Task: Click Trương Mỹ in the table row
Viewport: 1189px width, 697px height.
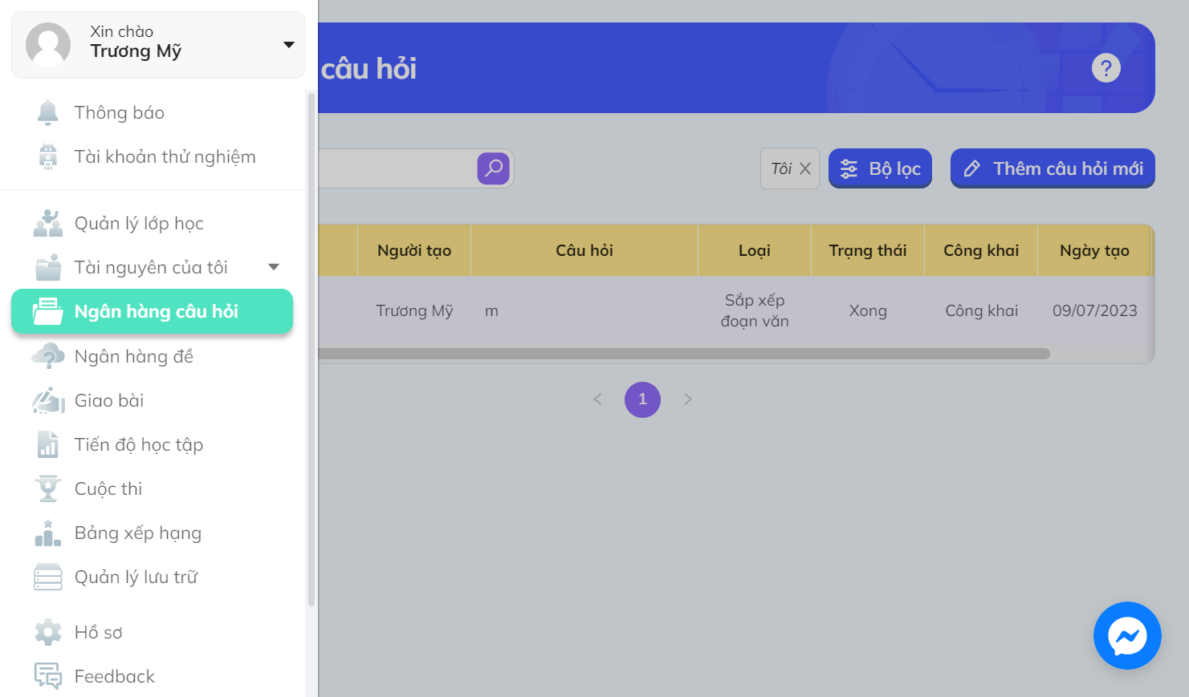Action: pyautogui.click(x=414, y=310)
